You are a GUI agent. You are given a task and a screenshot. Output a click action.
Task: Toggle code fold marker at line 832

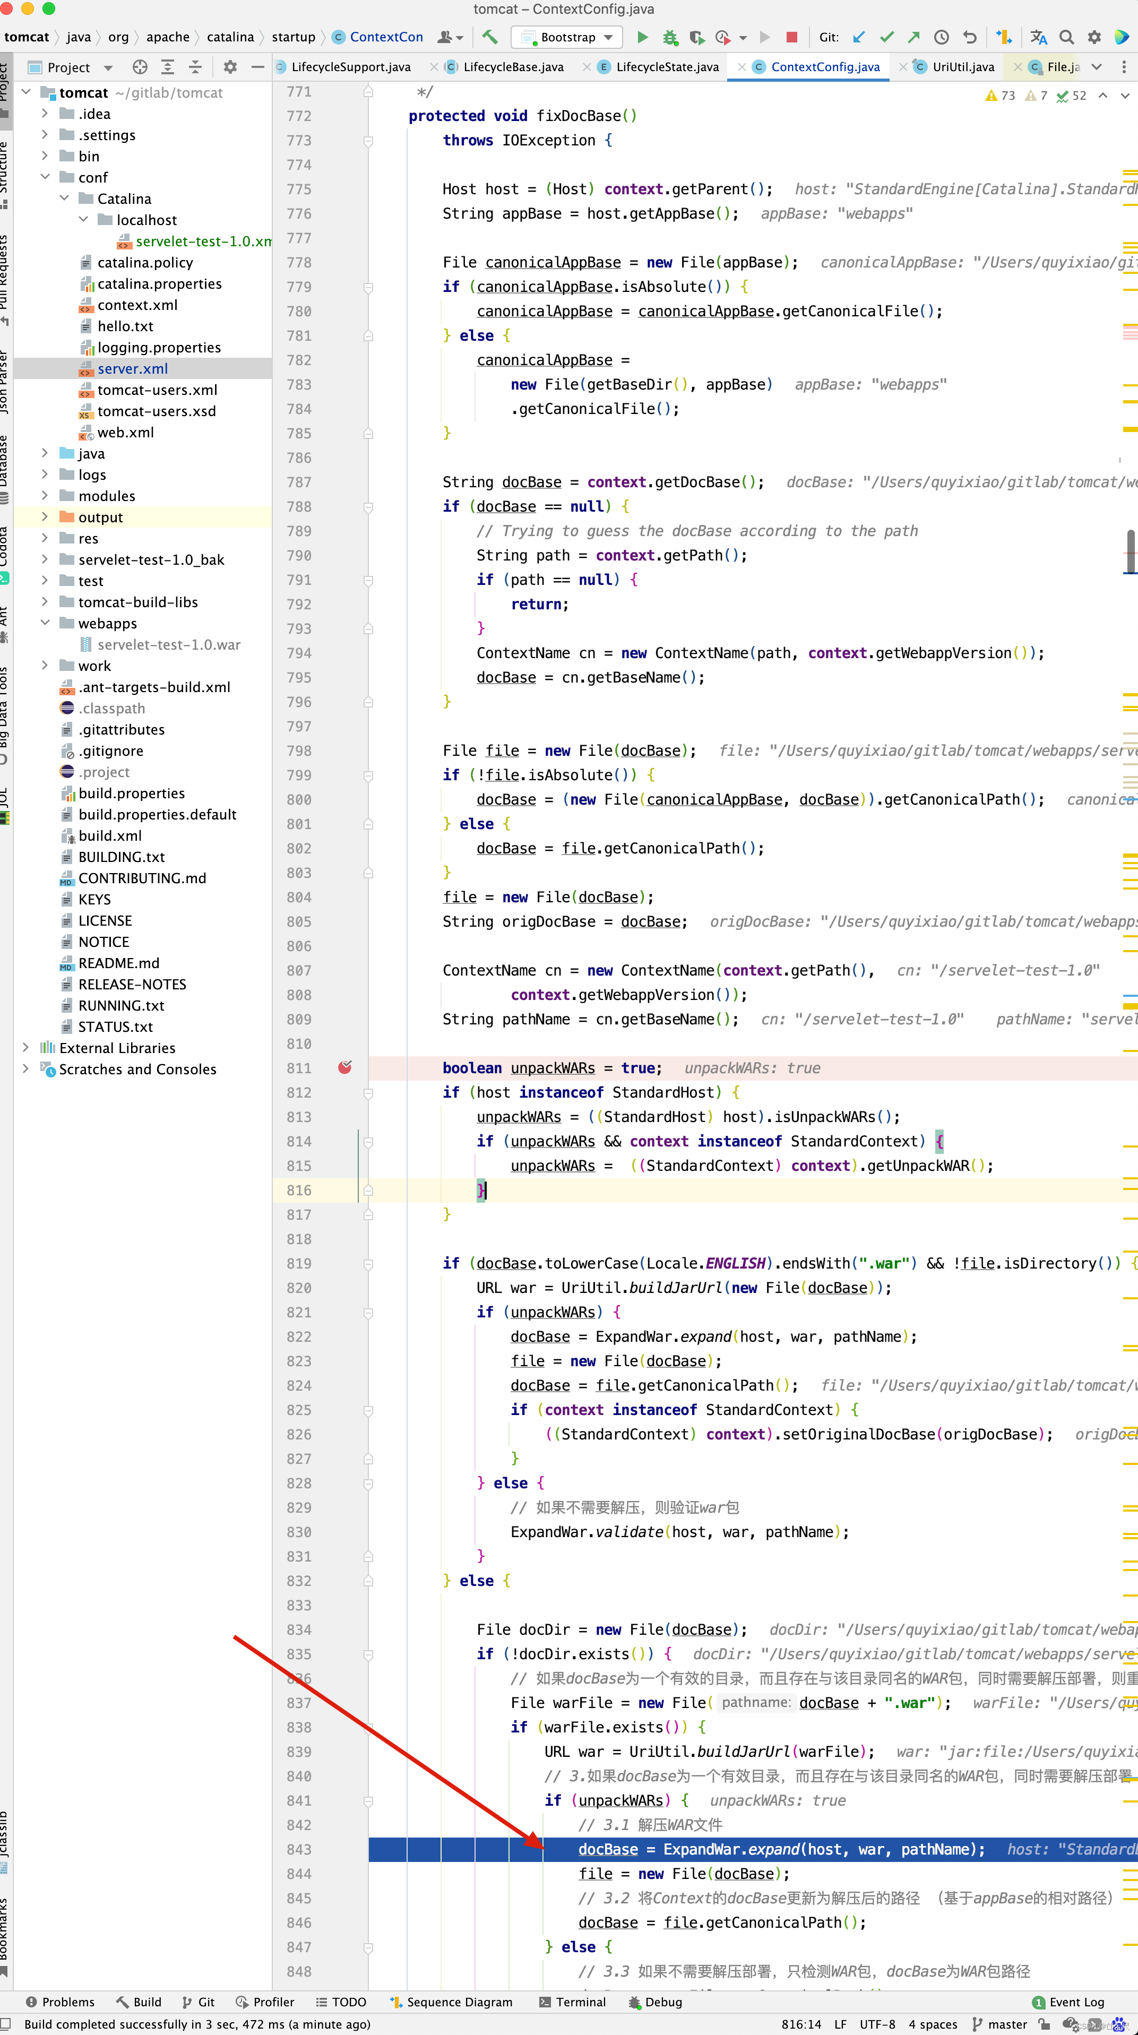368,1580
